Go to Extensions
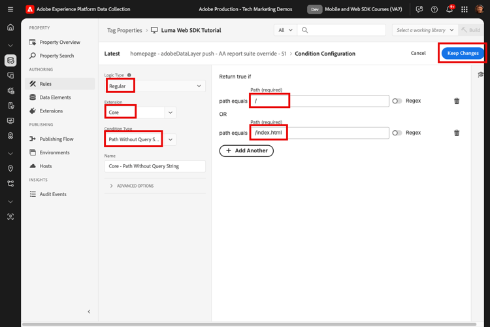The height and width of the screenshot is (327, 490). tap(59, 111)
